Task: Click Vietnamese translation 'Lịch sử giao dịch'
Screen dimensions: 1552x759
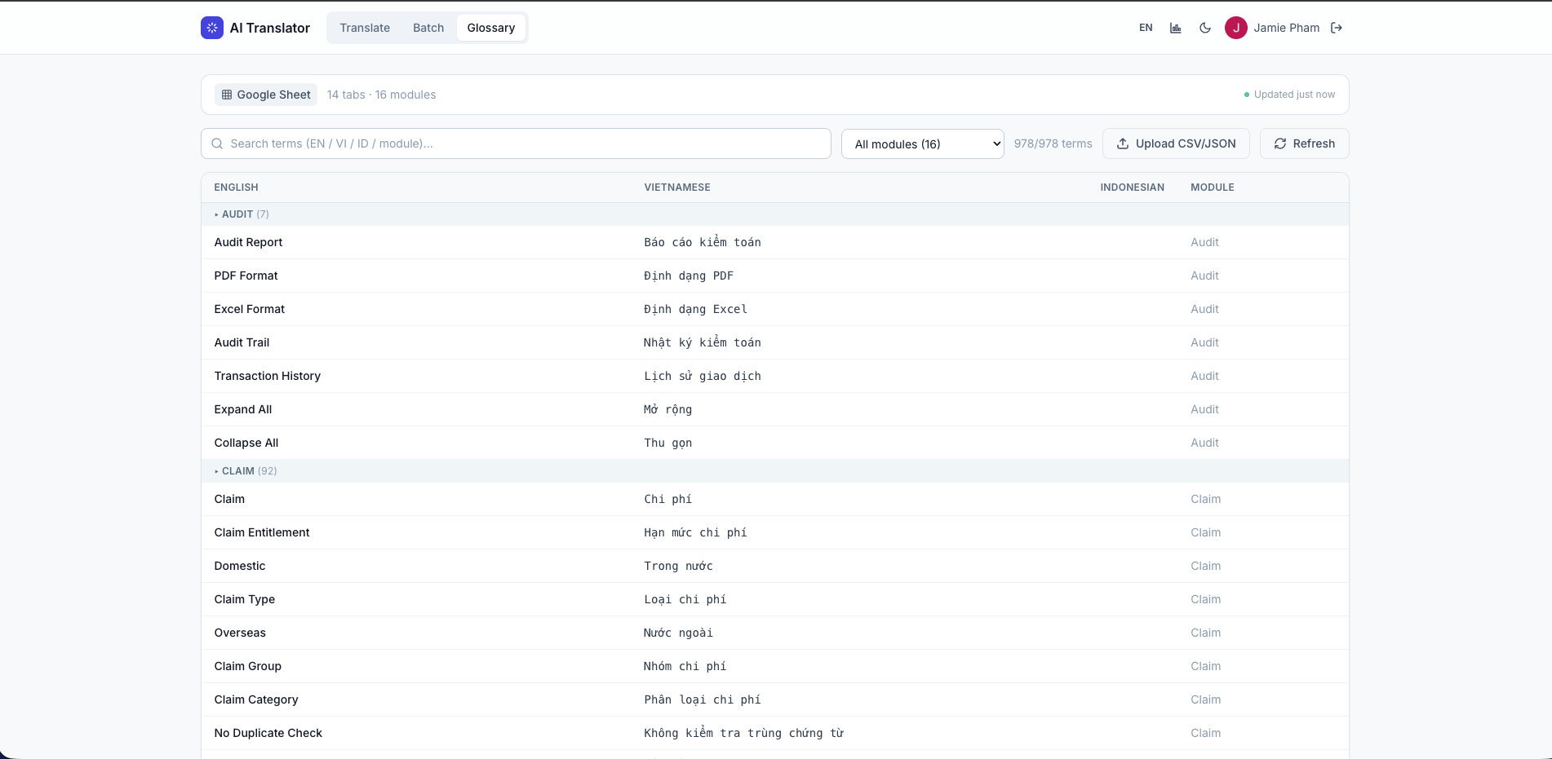Action: (703, 376)
